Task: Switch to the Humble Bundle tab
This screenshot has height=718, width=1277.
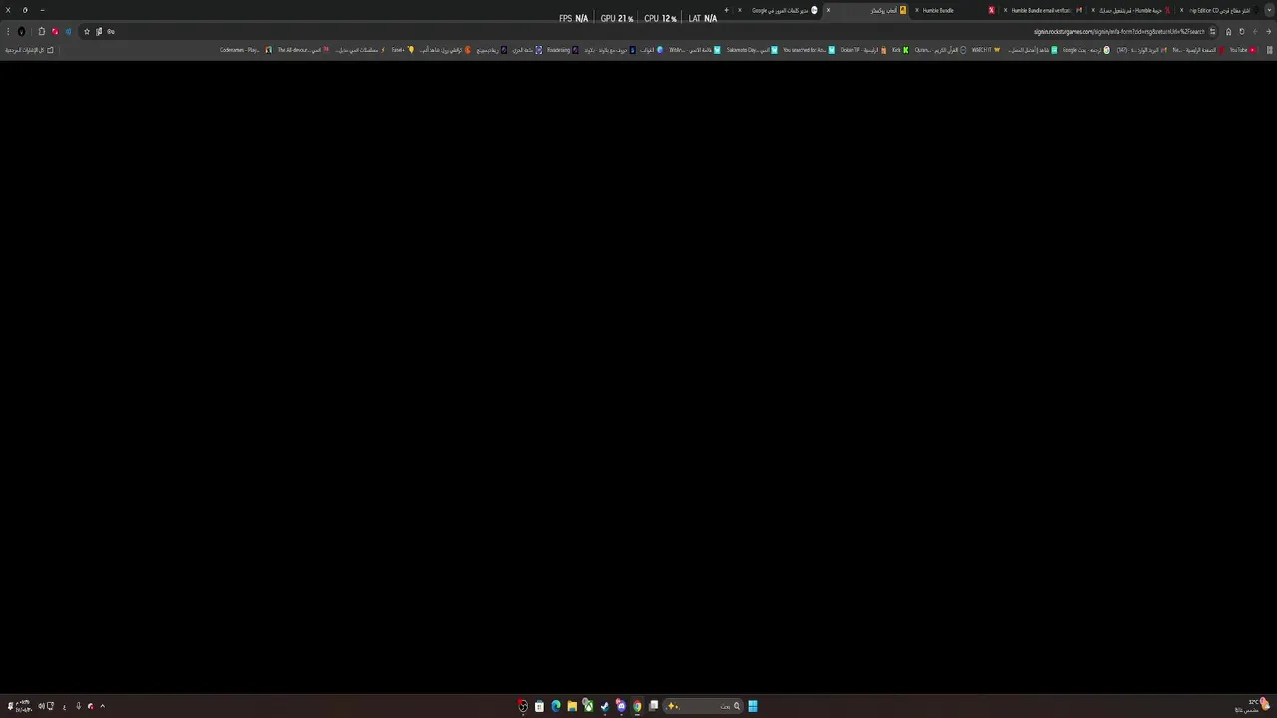Action: pos(953,10)
